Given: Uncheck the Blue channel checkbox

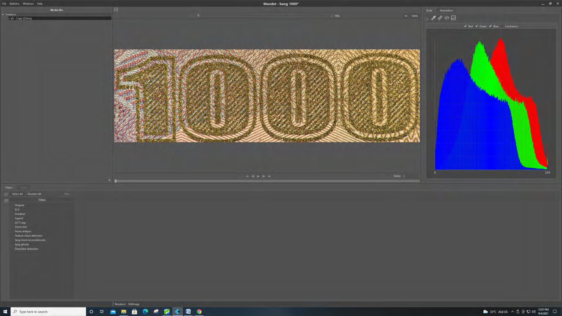Looking at the screenshot, I should pos(490,26).
